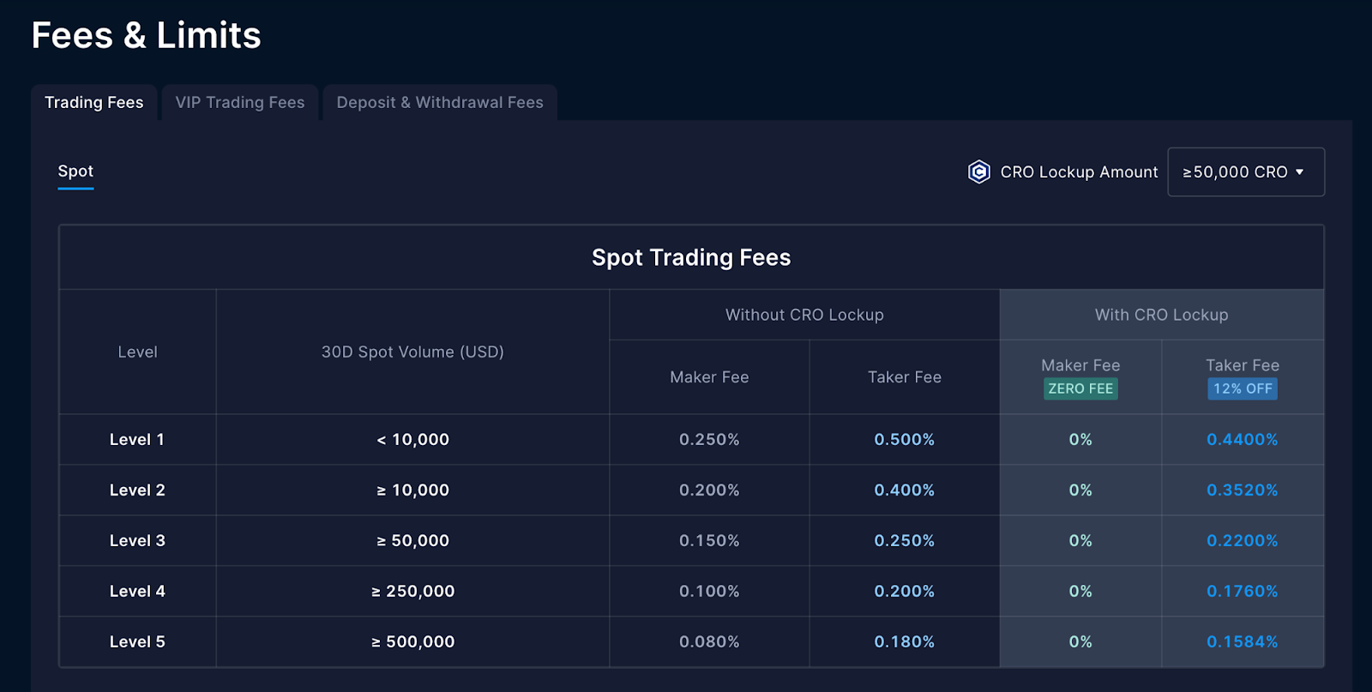Screen dimensions: 1372x692
Task: Click the 0.3520% lockup taker fee
Action: (1243, 490)
